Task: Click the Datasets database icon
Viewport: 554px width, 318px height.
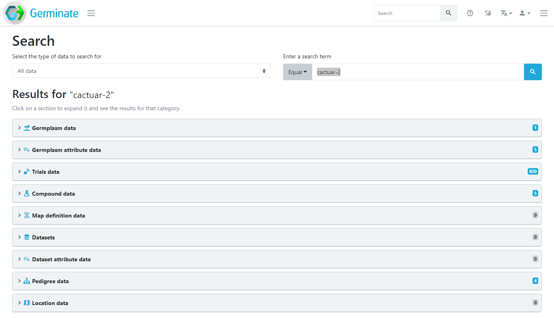Action: click(x=26, y=237)
